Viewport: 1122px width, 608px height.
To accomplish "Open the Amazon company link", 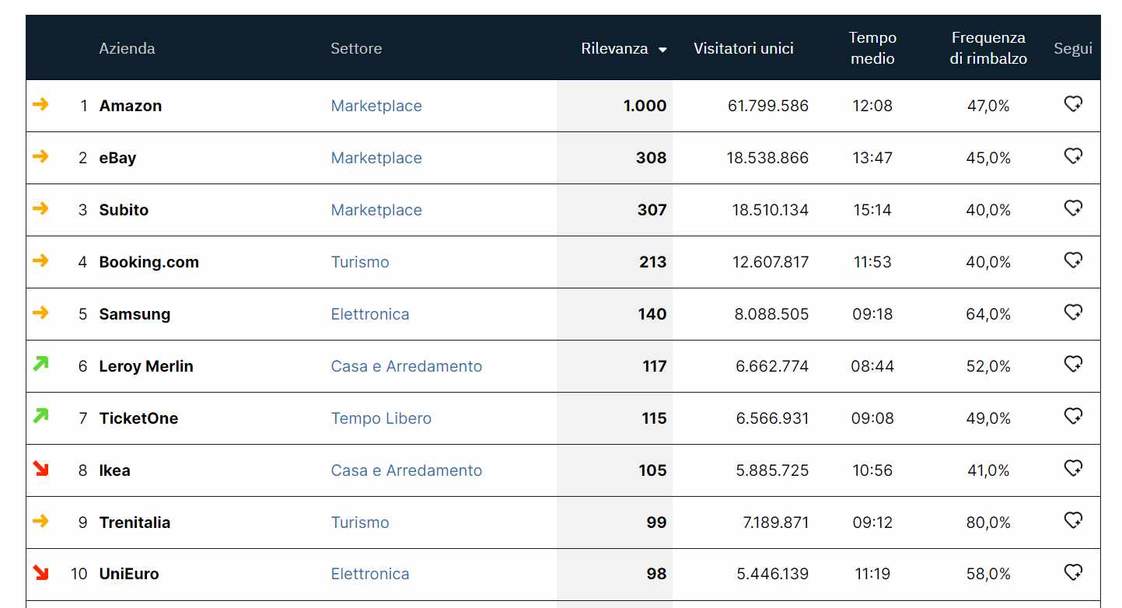I will point(131,106).
